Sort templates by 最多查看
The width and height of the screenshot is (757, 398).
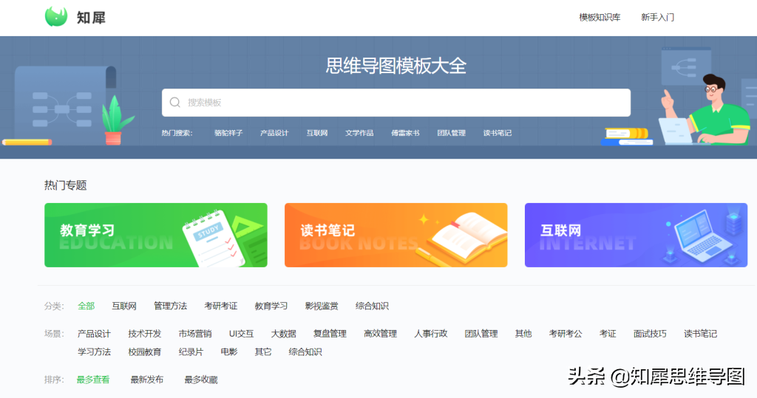(x=93, y=380)
